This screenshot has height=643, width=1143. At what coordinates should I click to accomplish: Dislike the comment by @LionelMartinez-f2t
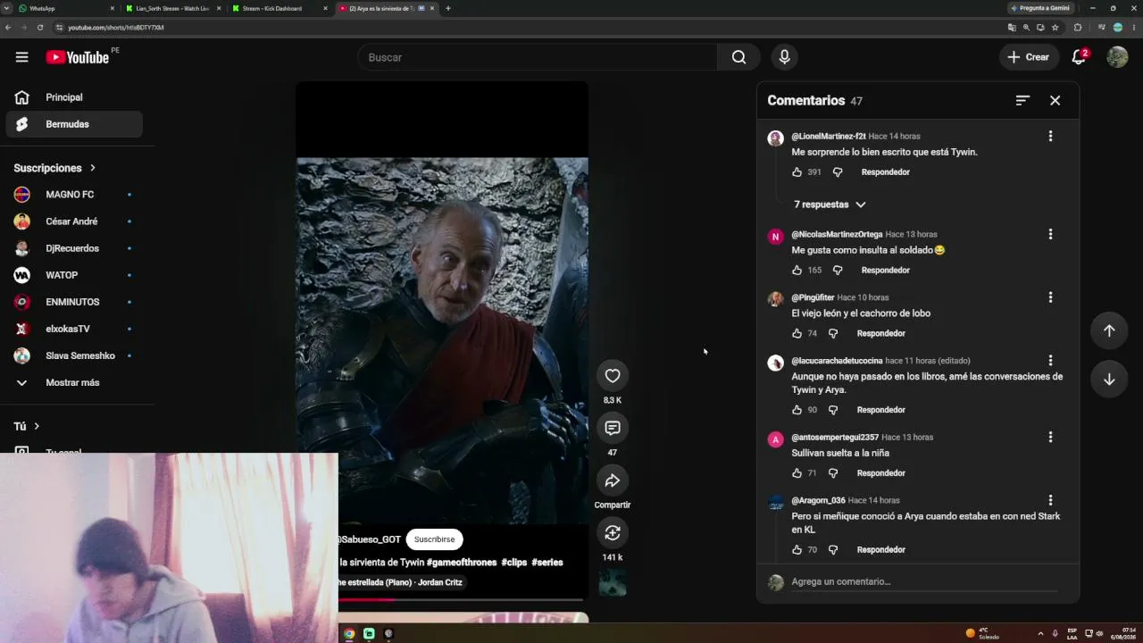(838, 172)
